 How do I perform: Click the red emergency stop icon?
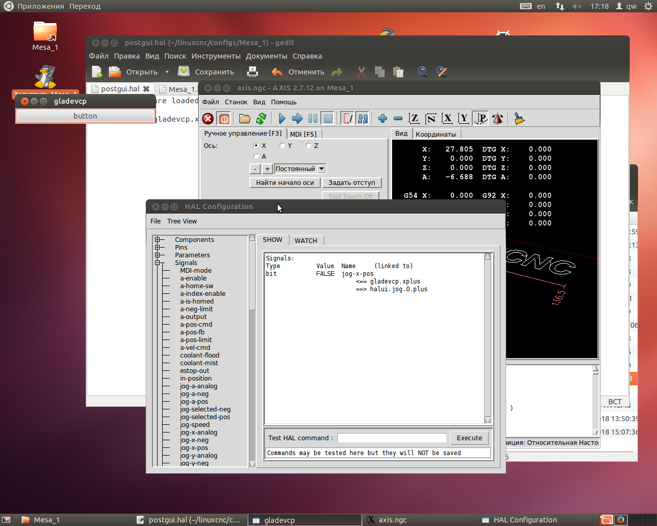208,119
